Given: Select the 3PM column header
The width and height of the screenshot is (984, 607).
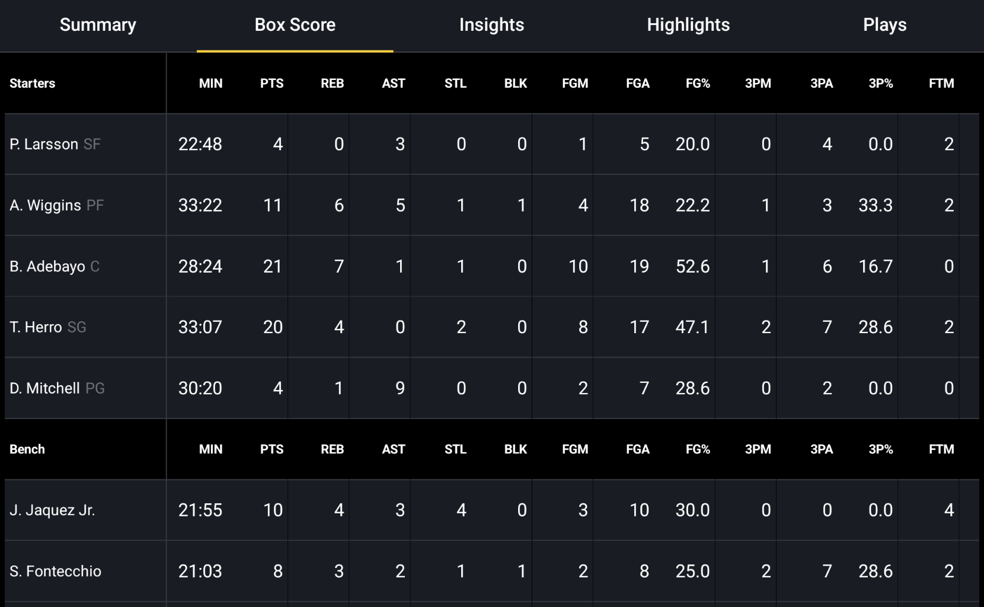Looking at the screenshot, I should (759, 83).
